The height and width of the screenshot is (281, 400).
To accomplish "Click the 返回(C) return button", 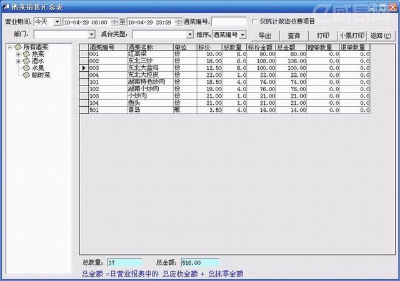I will (x=381, y=36).
